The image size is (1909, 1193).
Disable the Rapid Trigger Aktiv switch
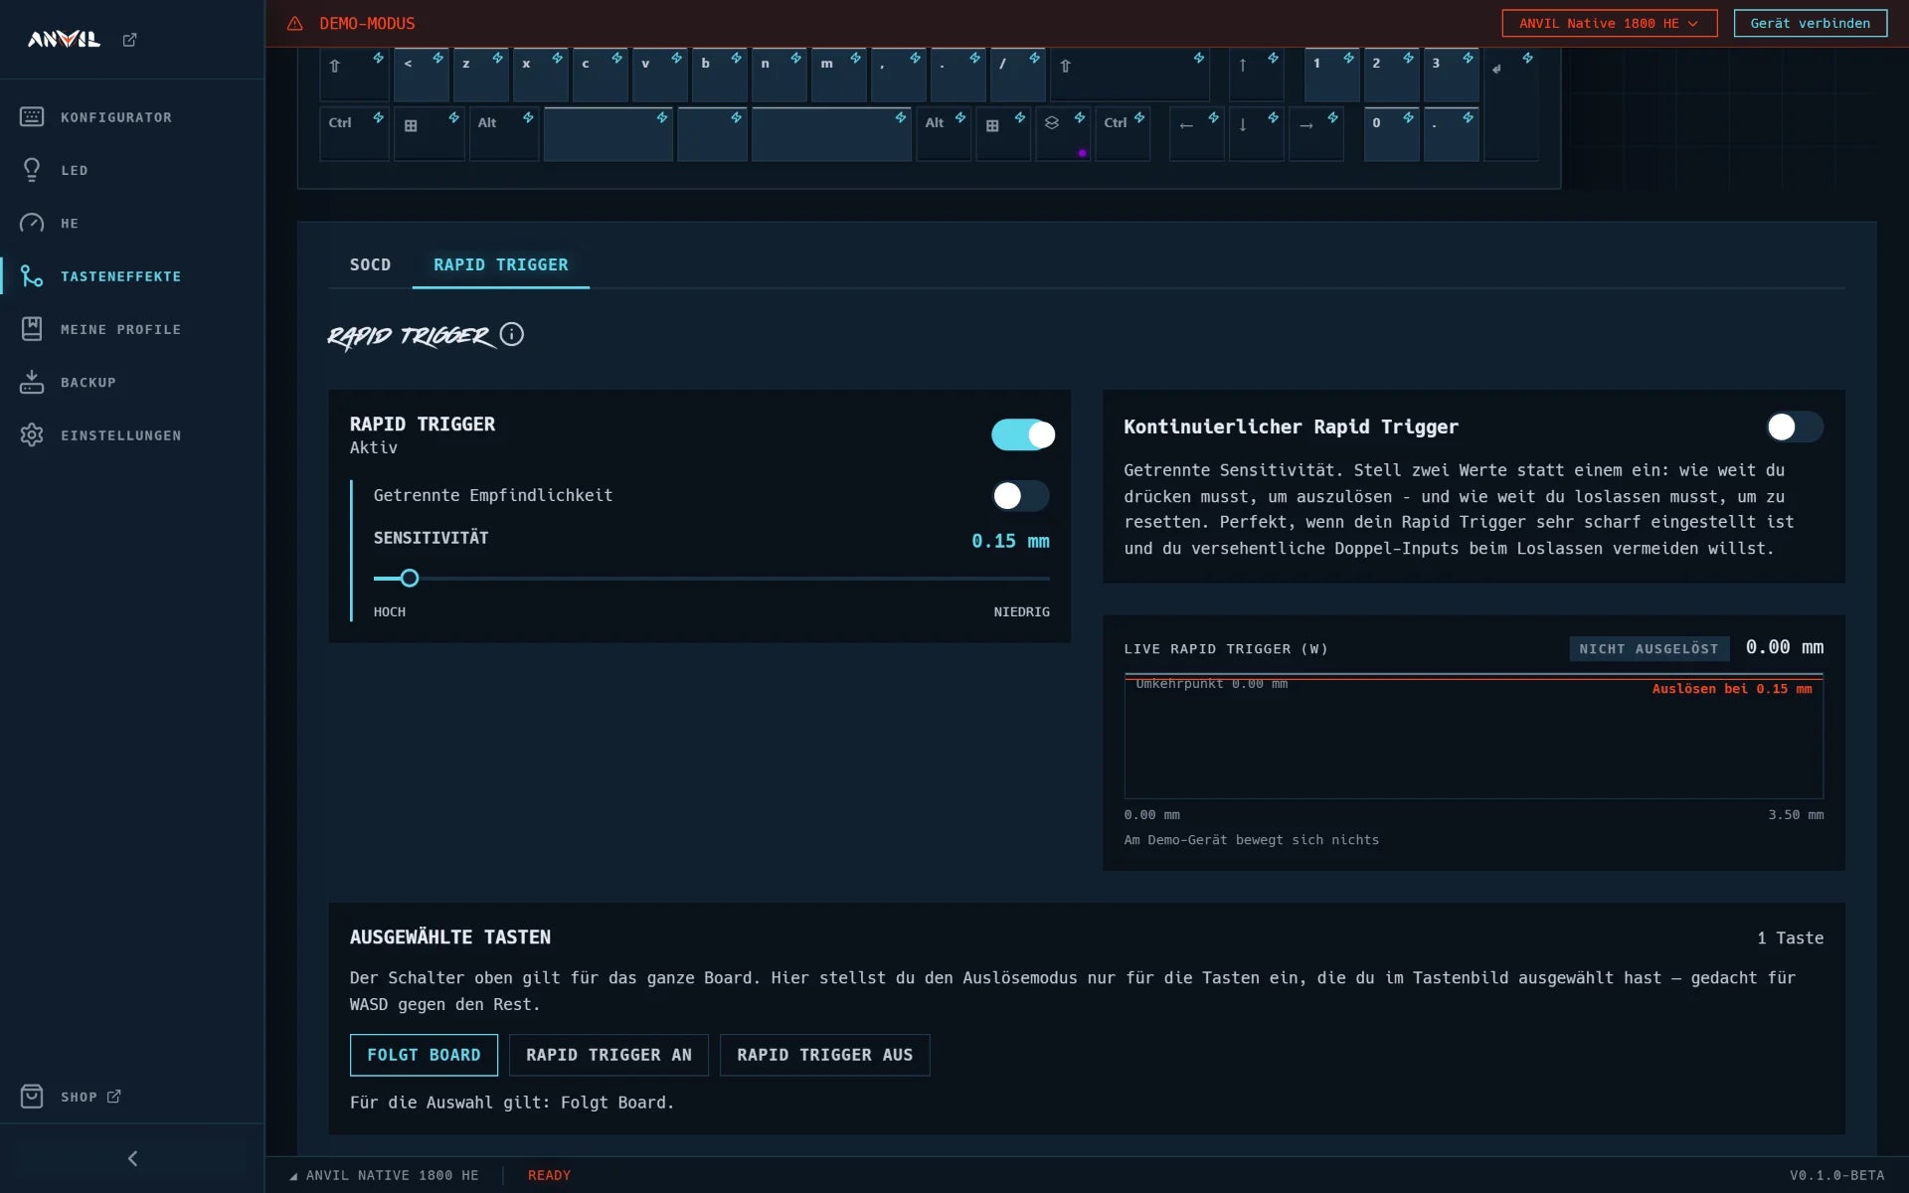[x=1022, y=434]
